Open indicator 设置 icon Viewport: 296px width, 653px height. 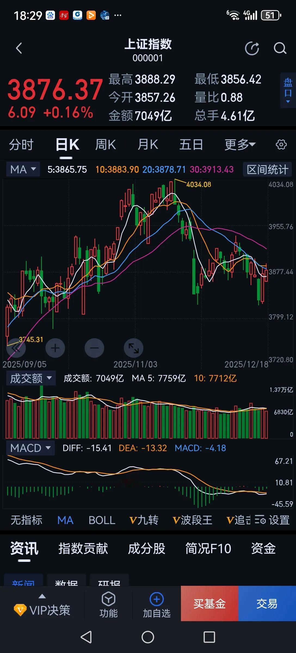(272, 520)
